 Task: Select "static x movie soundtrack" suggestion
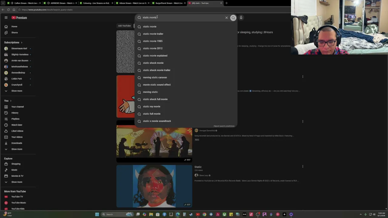click(186, 121)
